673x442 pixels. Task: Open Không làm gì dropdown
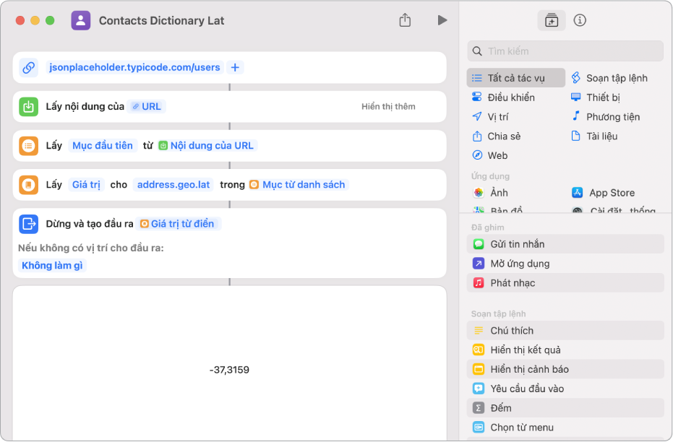pyautogui.click(x=52, y=265)
